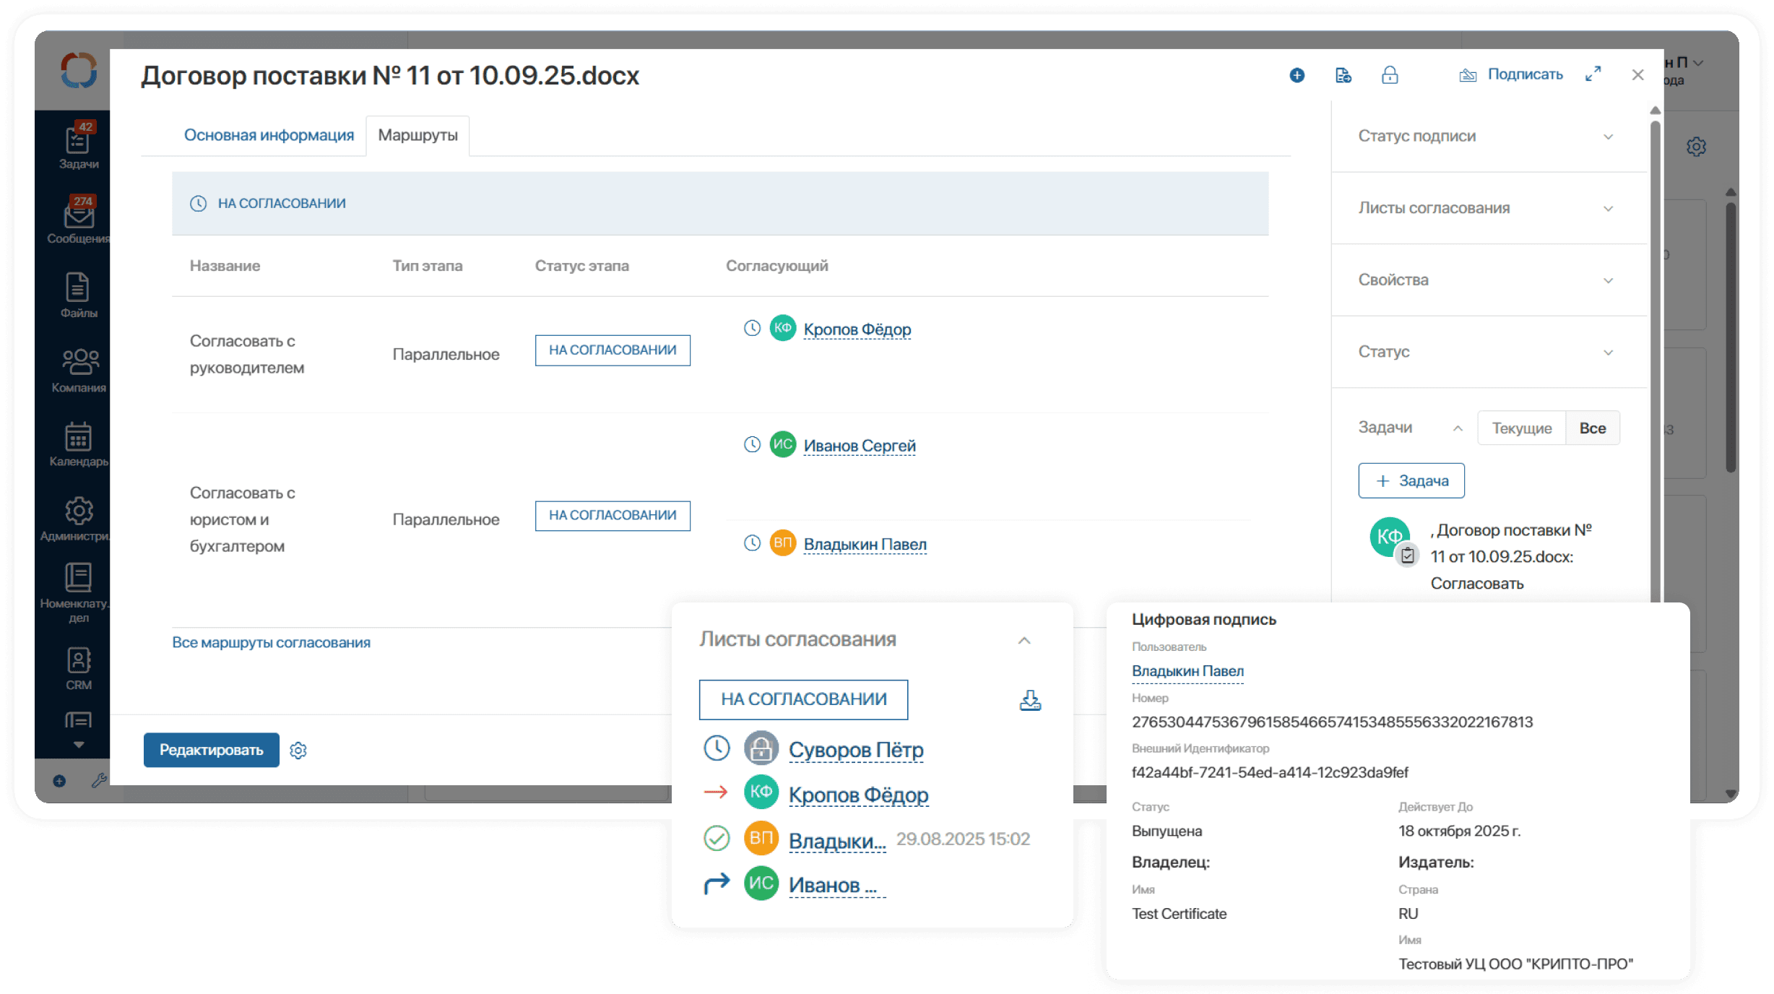This screenshot has width=1774, height=994.
Task: Switch tasks filter to Текущие
Action: coord(1522,428)
